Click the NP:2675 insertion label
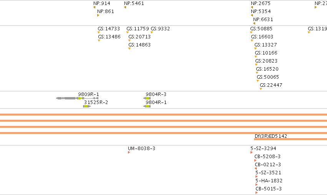Image resolution: width=327 pixels, height=195 pixels. click(x=261, y=3)
